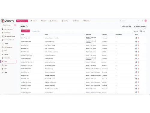The height and width of the screenshot is (113, 150).
Task: Delete the Cash Transaction Reporting skill
Action: pos(139,89)
